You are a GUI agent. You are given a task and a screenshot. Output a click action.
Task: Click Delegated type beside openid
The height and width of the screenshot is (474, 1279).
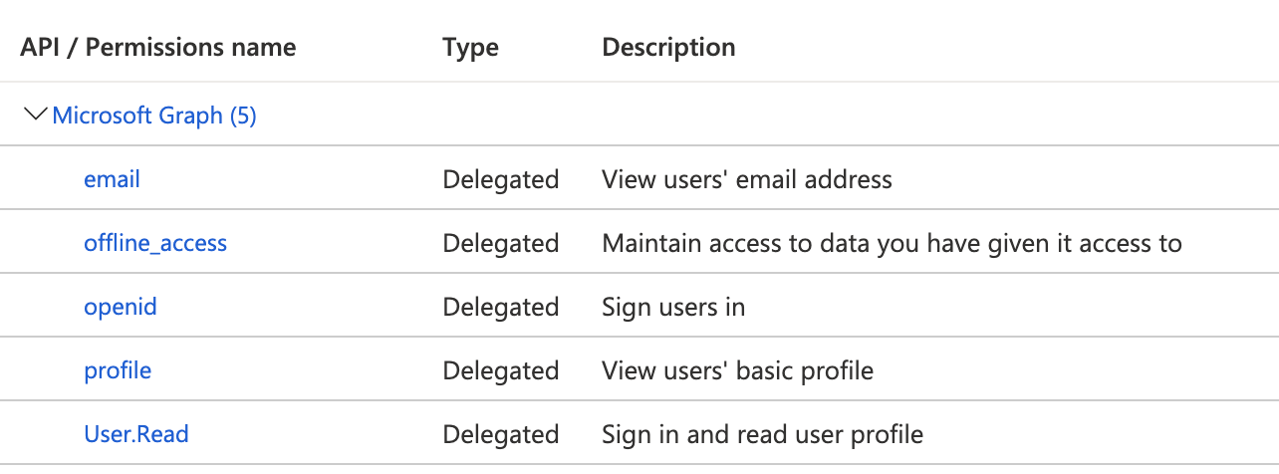(501, 307)
